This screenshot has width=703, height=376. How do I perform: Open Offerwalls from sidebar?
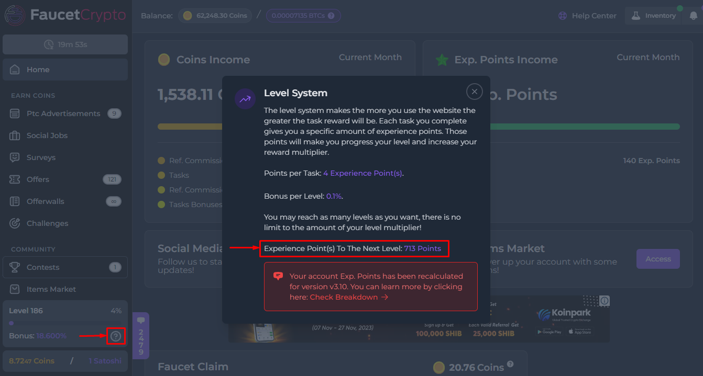[65, 201]
